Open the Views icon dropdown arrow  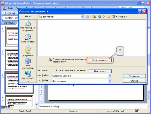pyautogui.click(x=116, y=17)
